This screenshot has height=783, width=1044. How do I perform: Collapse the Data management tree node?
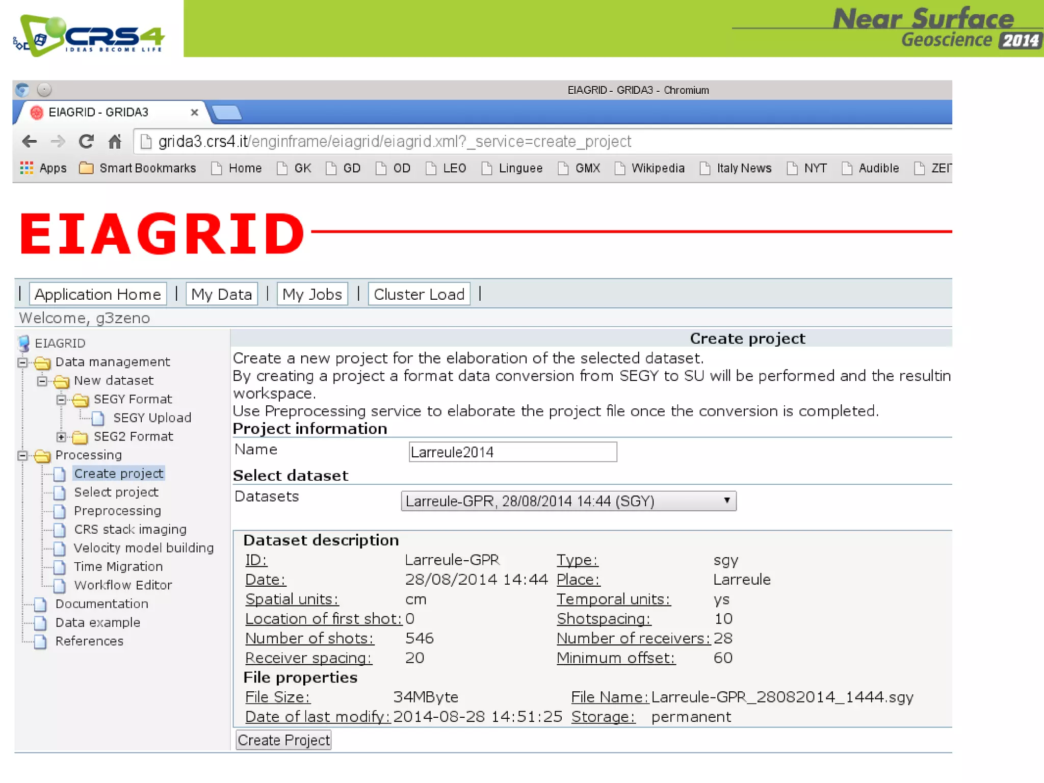pos(22,362)
